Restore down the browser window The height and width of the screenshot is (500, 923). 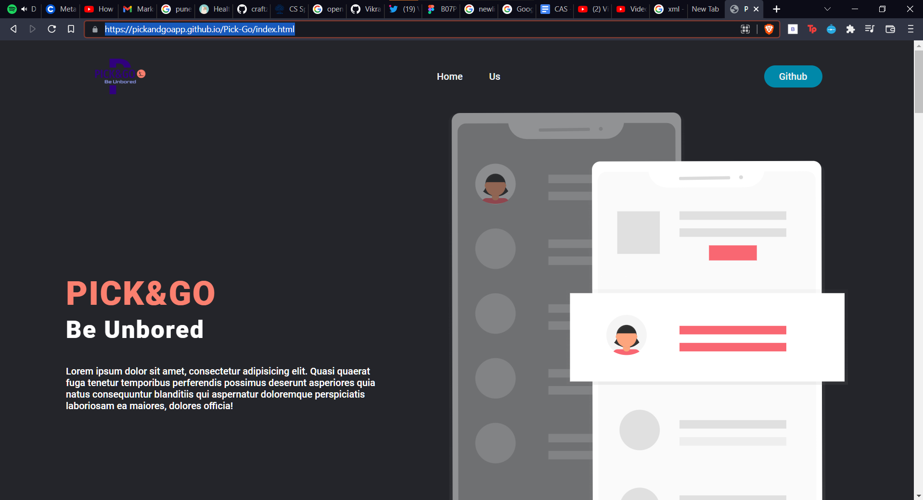(882, 9)
